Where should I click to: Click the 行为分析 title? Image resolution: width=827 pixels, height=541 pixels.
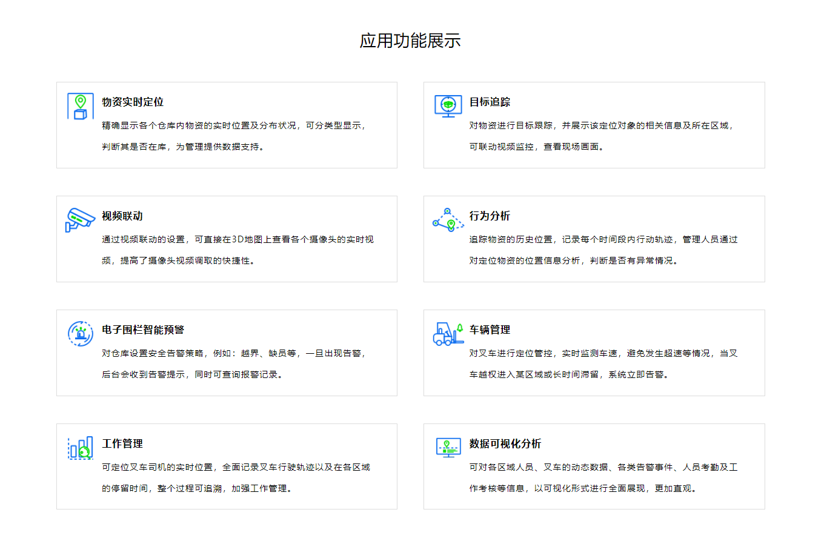(x=490, y=216)
